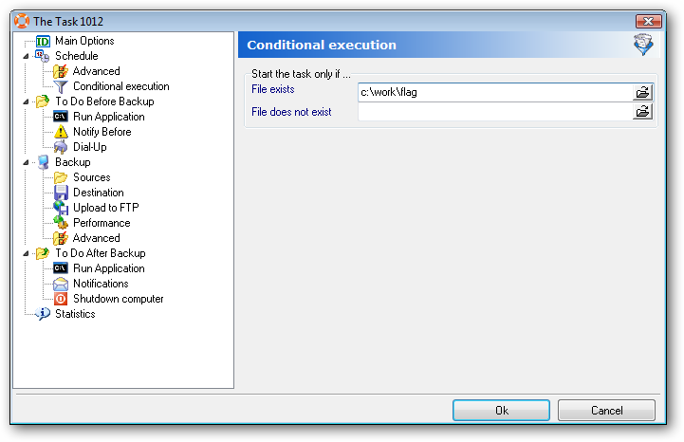
Task: Click the Dial-Up modem icon
Action: tap(61, 147)
